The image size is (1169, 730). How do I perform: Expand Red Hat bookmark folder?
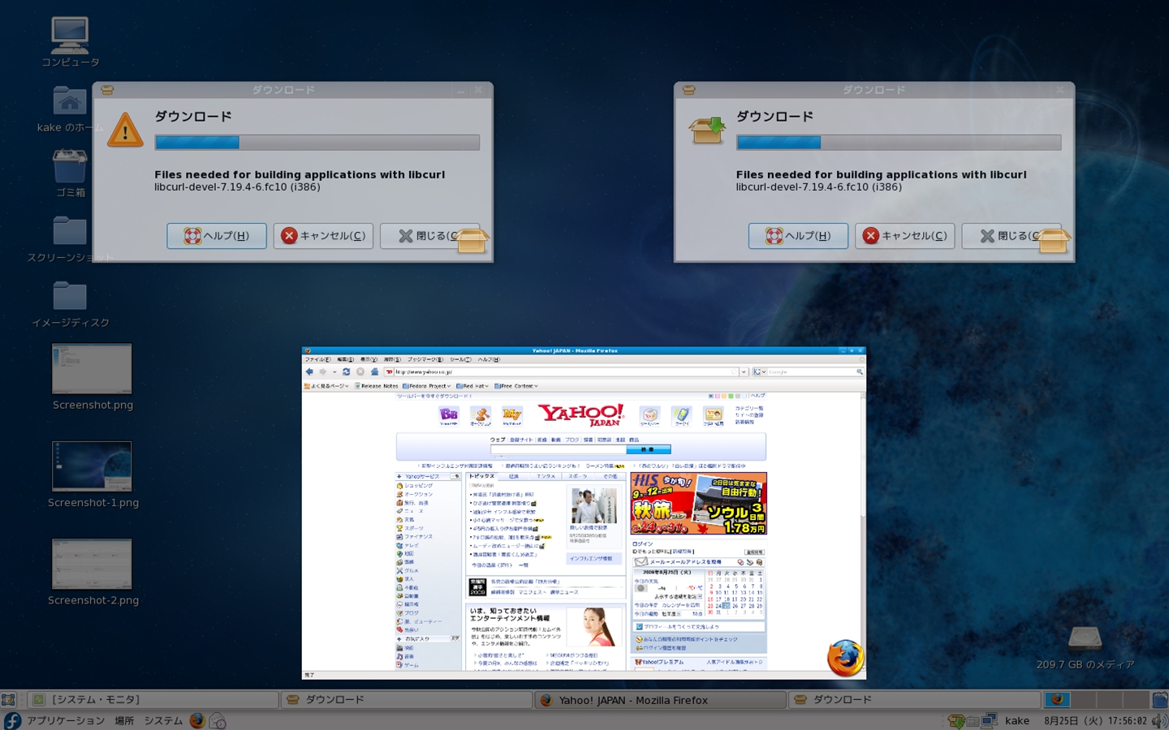(472, 386)
